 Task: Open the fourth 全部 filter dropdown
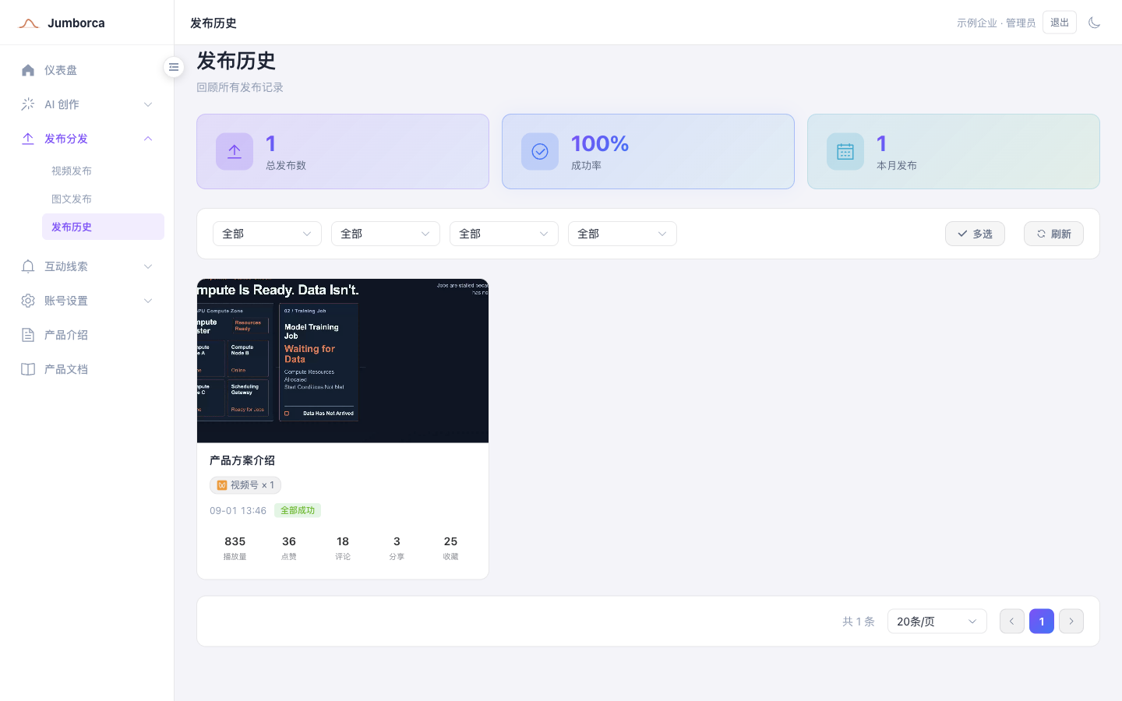click(x=623, y=234)
